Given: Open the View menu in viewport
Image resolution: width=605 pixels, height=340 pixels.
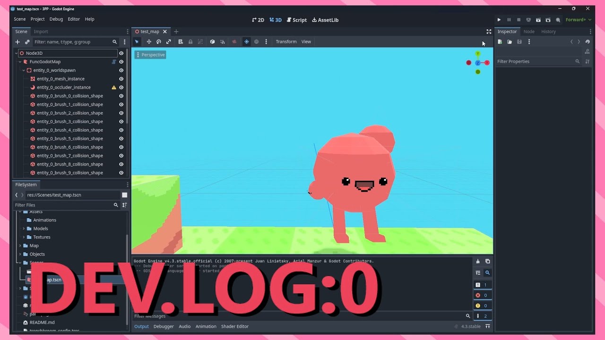Looking at the screenshot, I should tap(306, 42).
